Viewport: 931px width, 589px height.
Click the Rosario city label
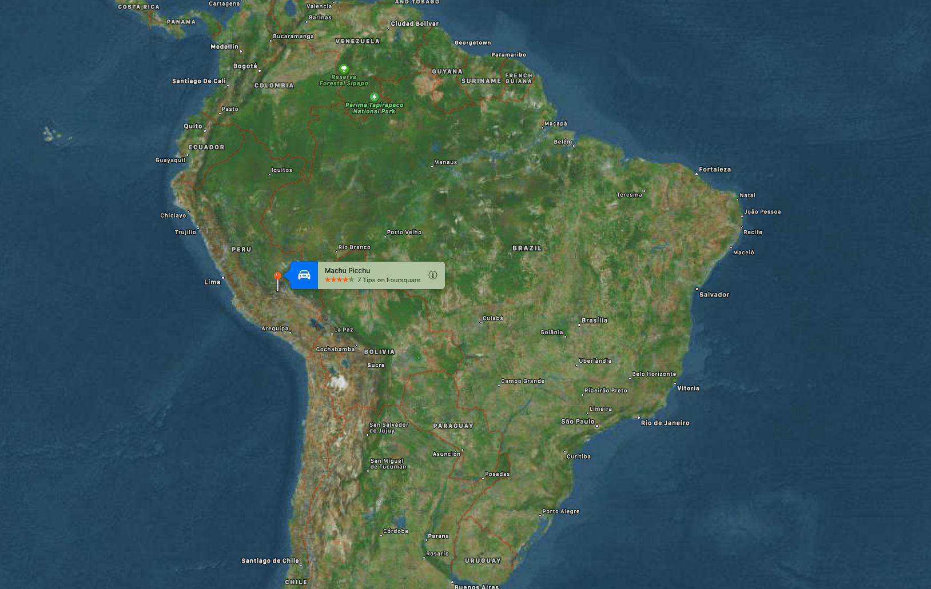pos(437,554)
